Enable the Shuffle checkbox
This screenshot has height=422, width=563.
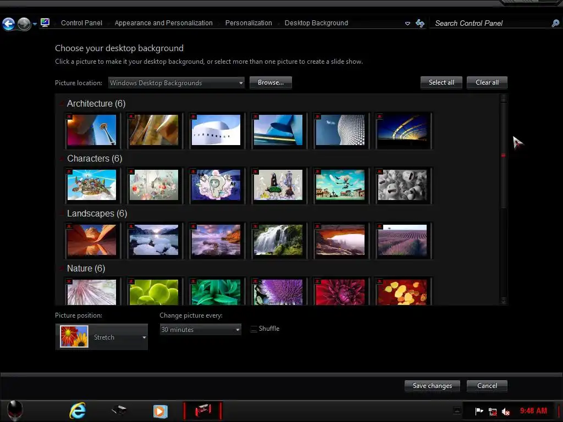pos(253,329)
